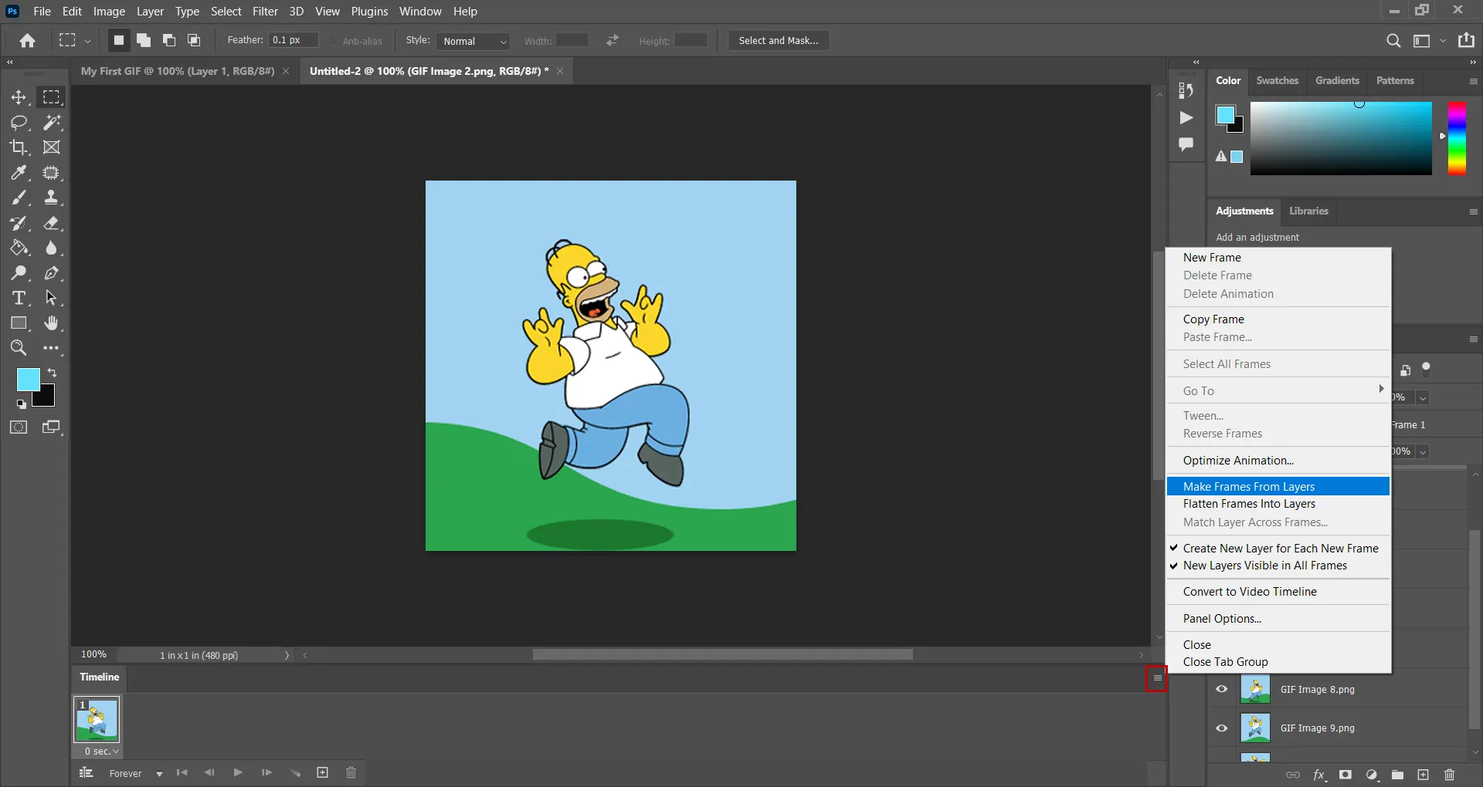
Task: Select the Frame tool
Action: point(51,147)
